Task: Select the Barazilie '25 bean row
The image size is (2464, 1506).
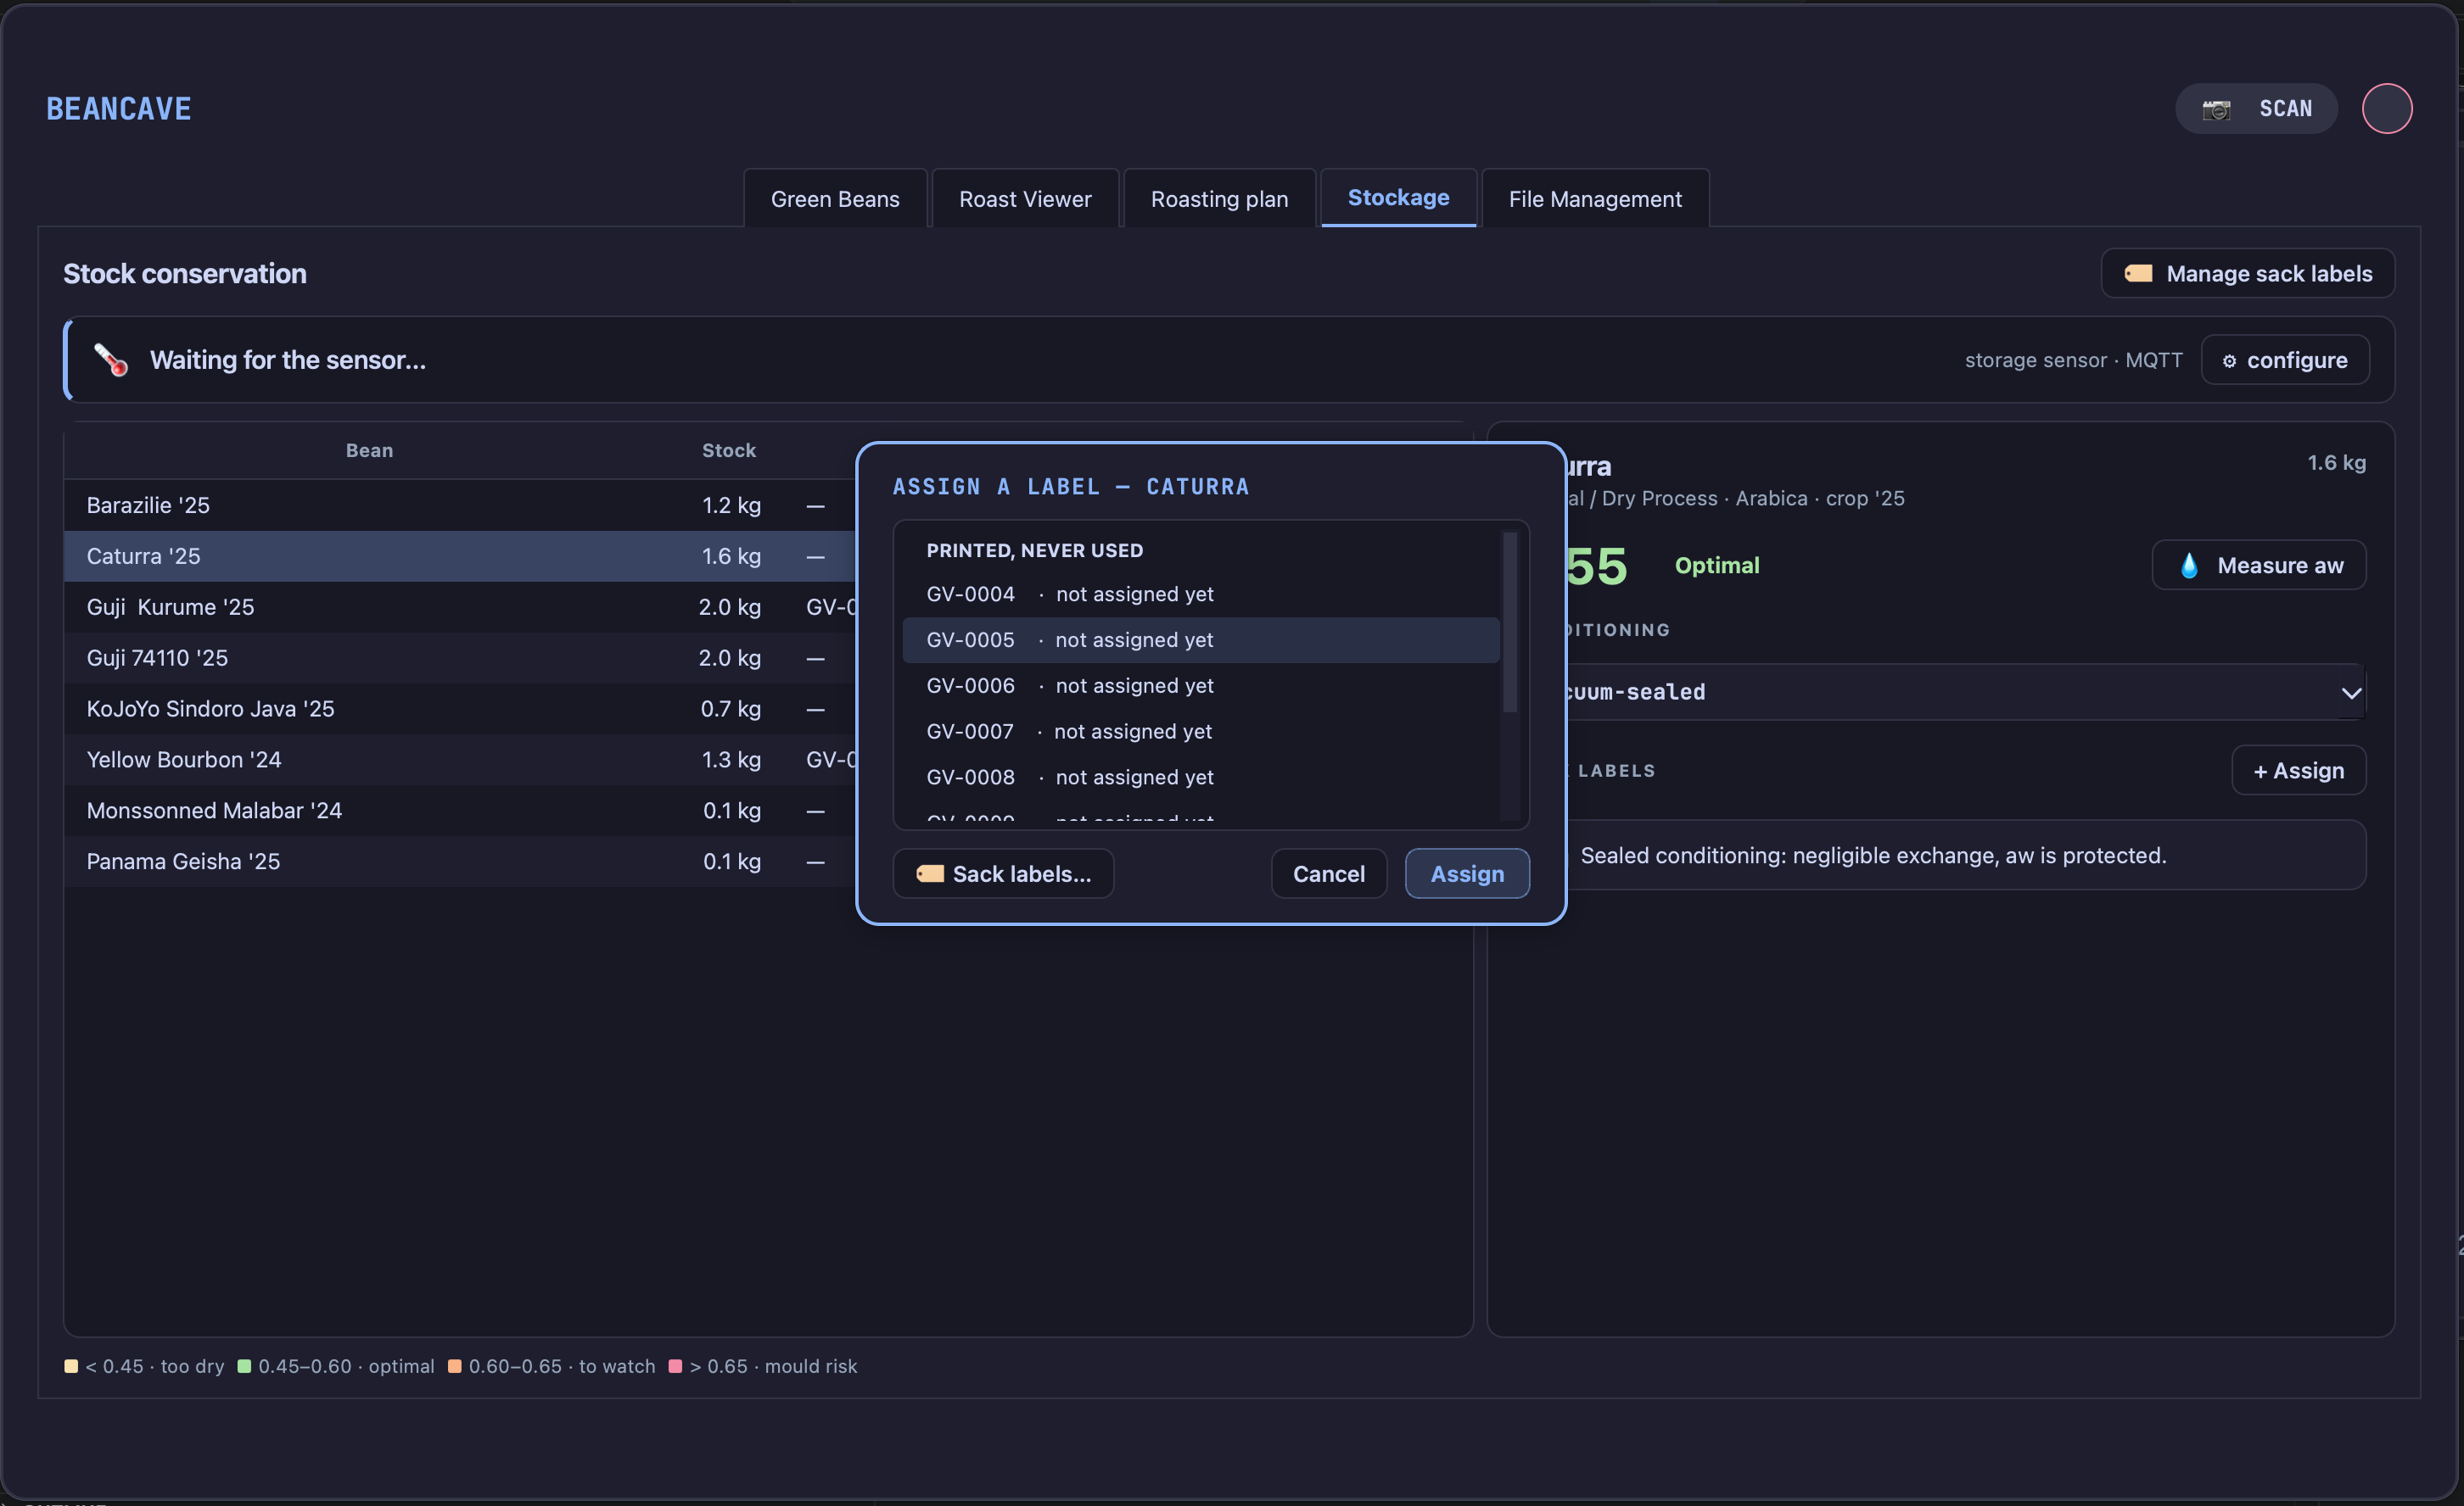Action: tap(460, 505)
